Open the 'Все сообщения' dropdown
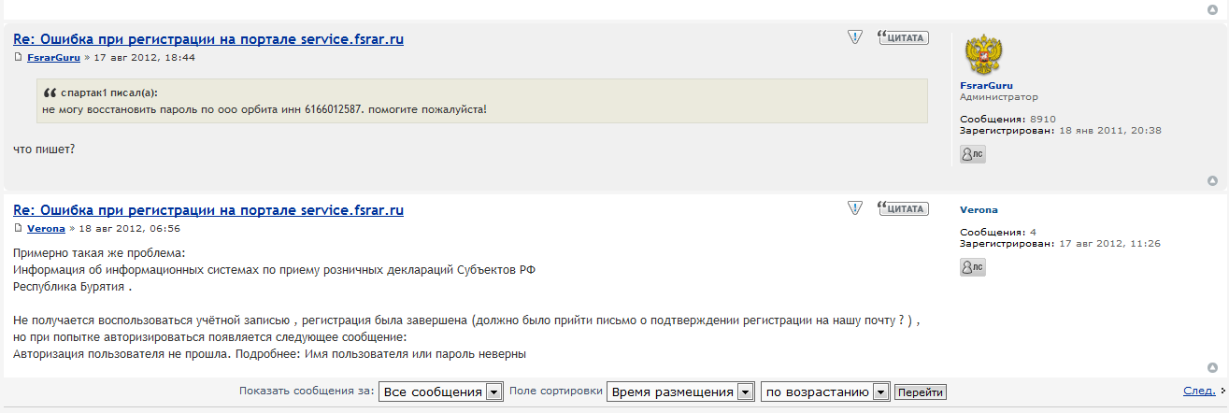Screen dimensions: 1229x413 [441, 392]
